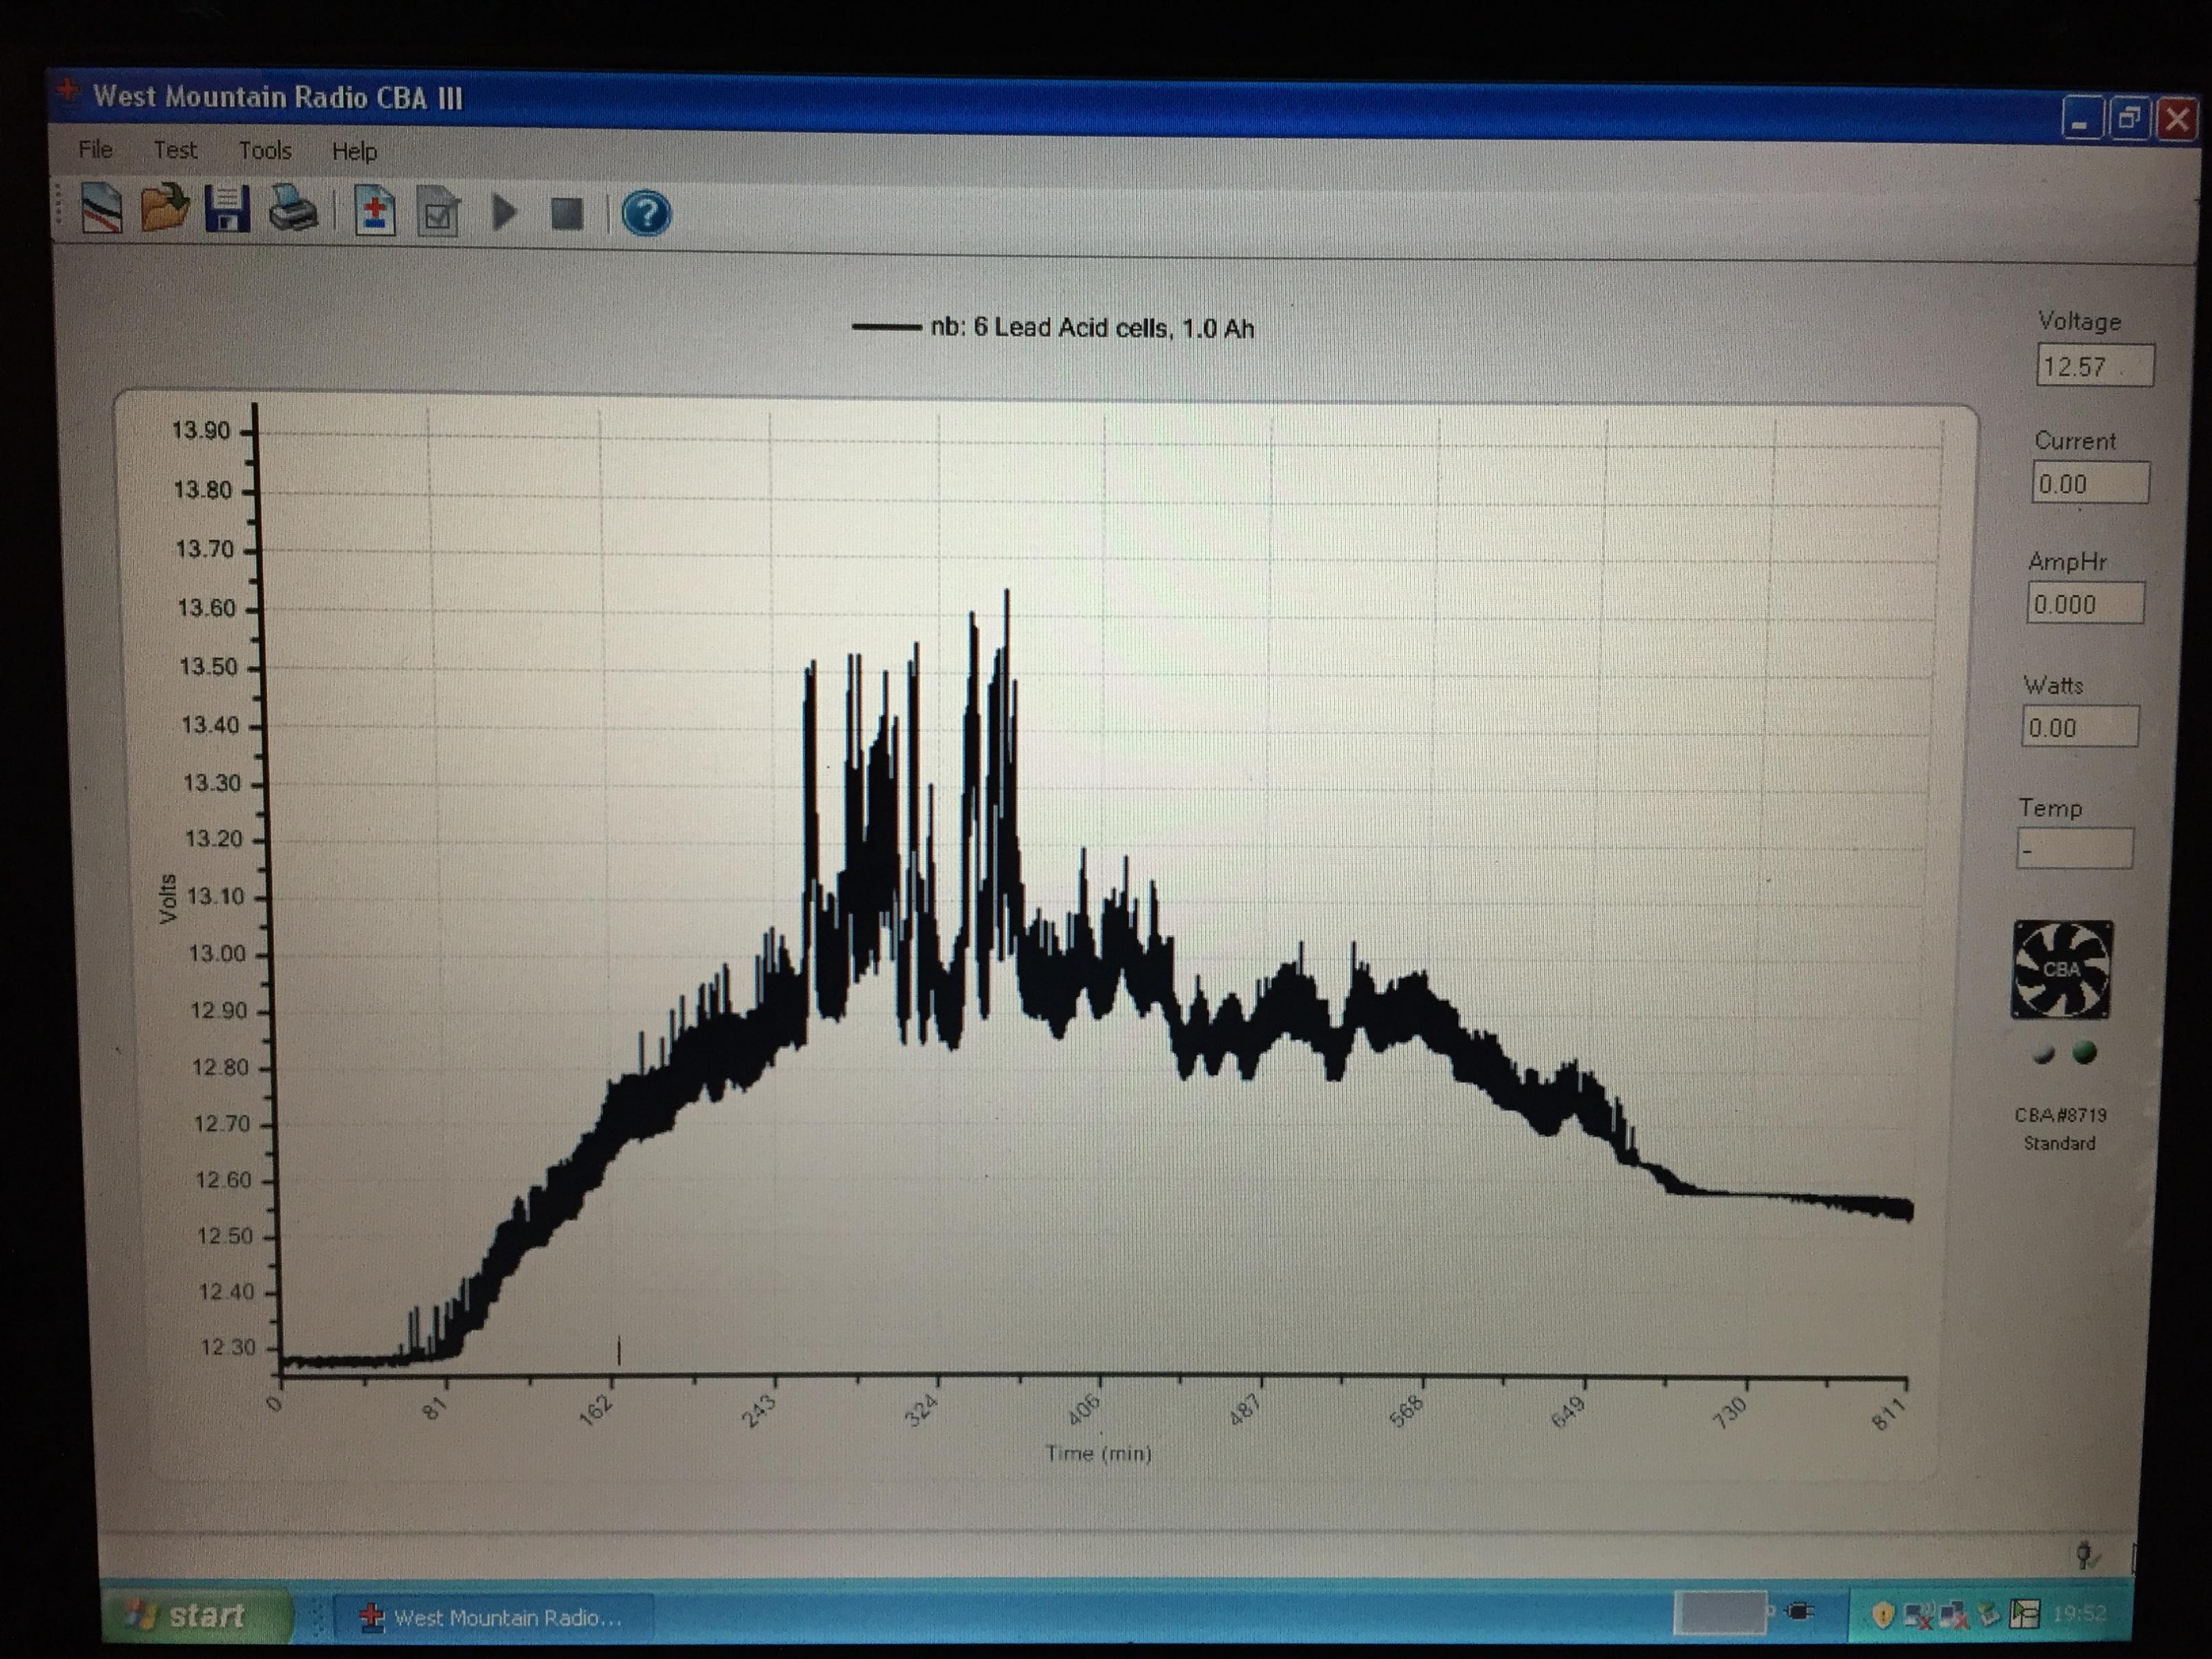Screen dimensions: 2212x1659
Task: Click the new test icon with red plus
Action: pos(375,212)
